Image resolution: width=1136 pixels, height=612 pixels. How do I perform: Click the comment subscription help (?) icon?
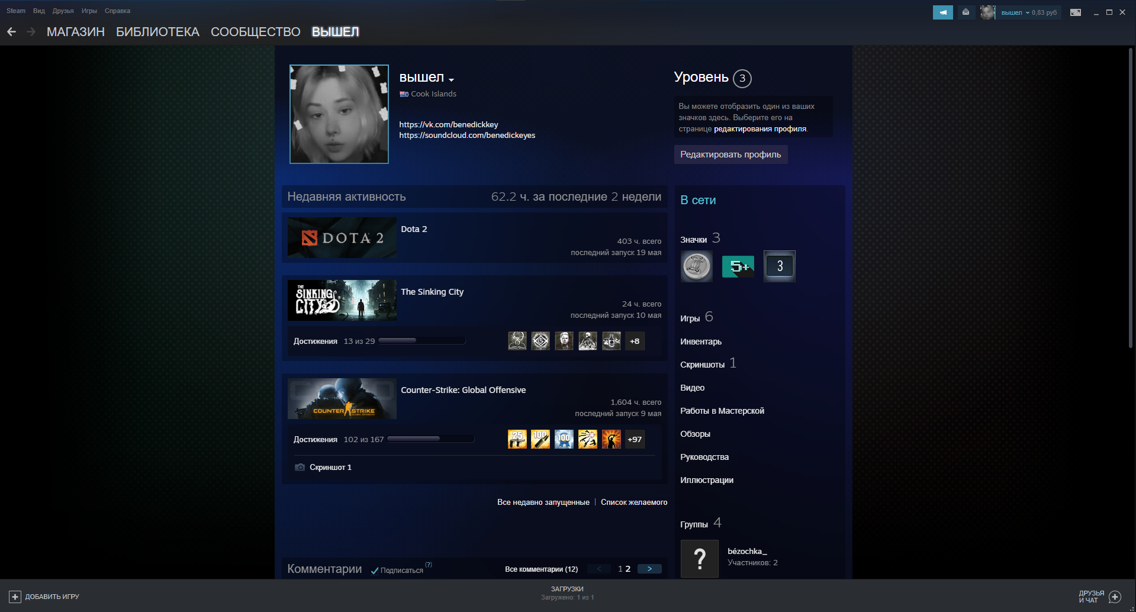point(429,565)
